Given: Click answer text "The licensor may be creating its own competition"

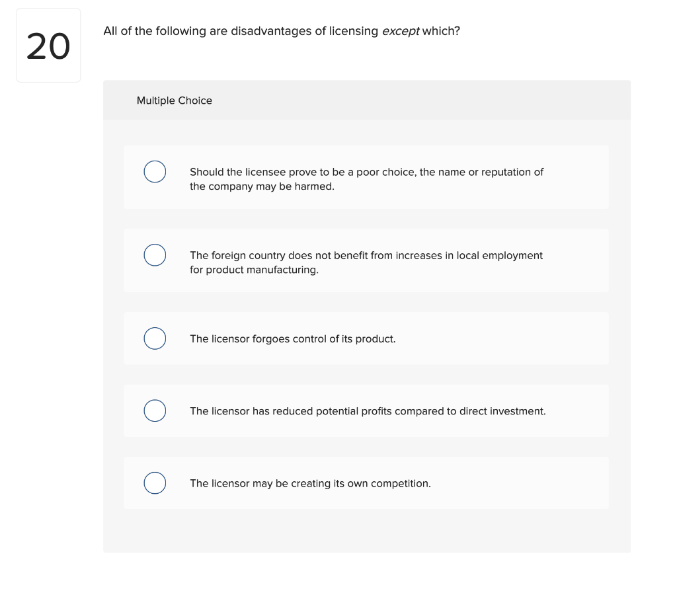Looking at the screenshot, I should tap(310, 484).
